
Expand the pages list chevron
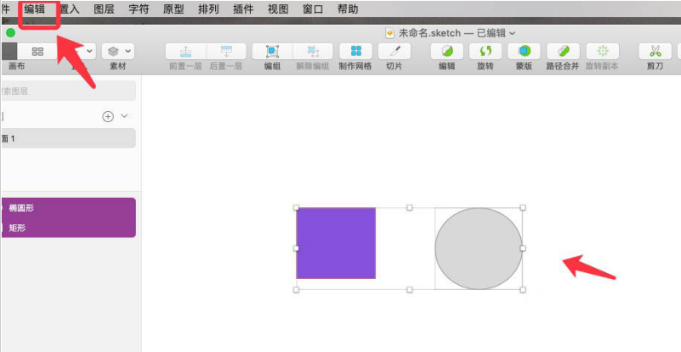pos(125,116)
